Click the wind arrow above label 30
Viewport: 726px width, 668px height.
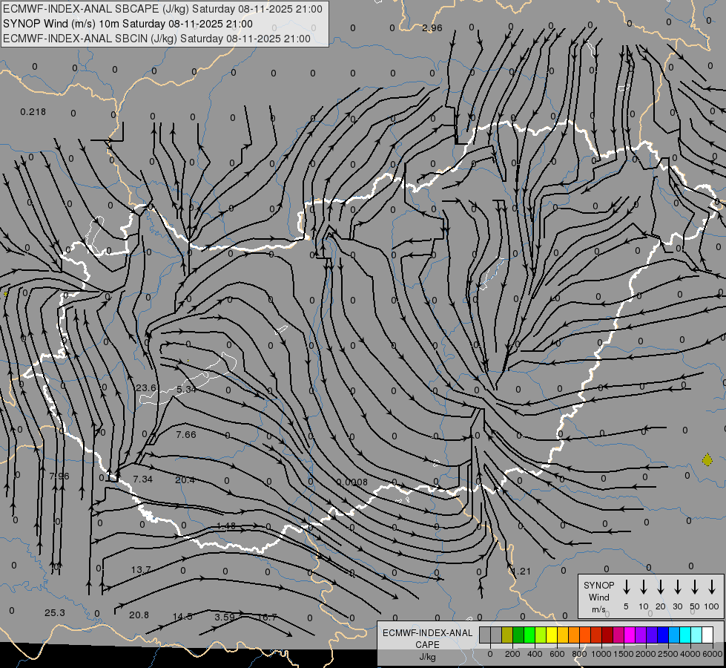point(677,587)
